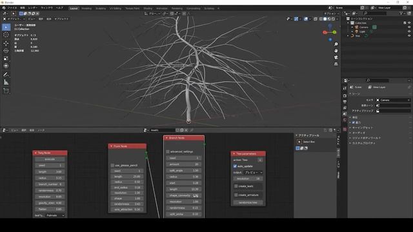
Task: Click the blue Z axis at top of gizmo
Action: (330, 26)
